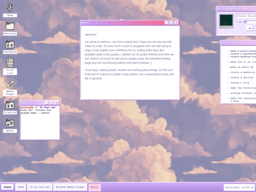Open the Feed desktop icon
This screenshot has width=256, height=192.
pyautogui.click(x=10, y=10)
